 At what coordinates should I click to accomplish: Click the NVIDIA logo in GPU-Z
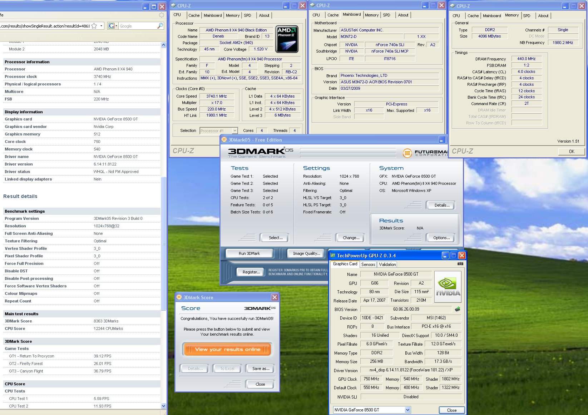(x=448, y=287)
